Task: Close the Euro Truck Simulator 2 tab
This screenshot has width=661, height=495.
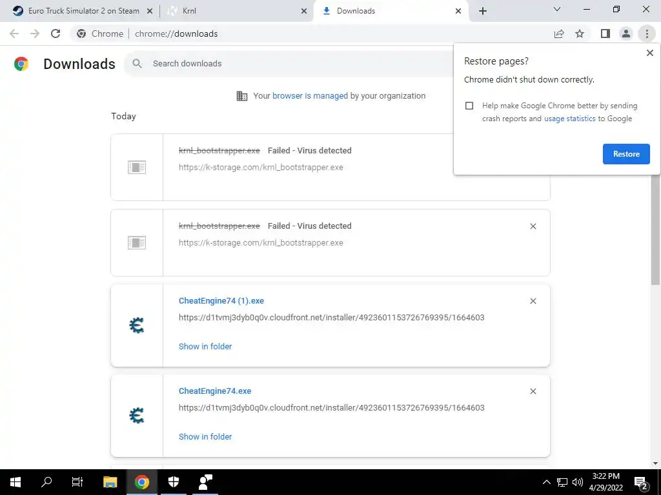Action: [x=149, y=11]
